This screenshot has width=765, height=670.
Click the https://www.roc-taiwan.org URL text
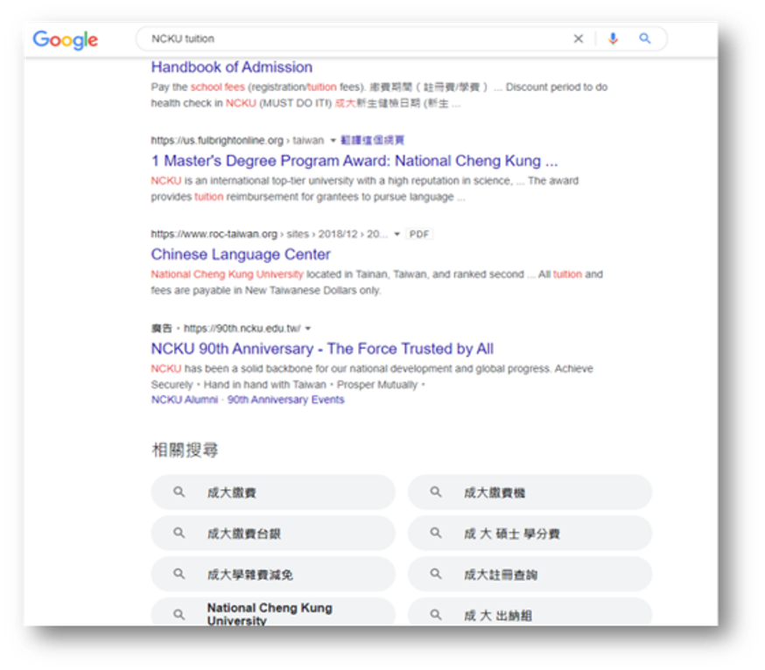214,234
